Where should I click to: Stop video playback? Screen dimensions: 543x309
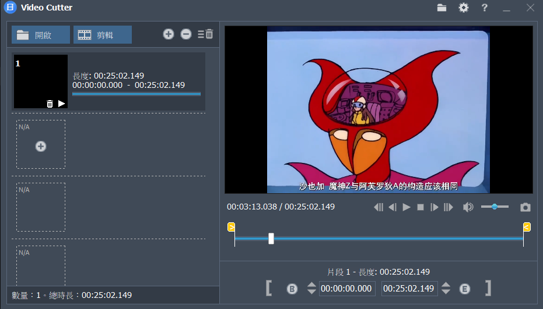[x=421, y=207]
